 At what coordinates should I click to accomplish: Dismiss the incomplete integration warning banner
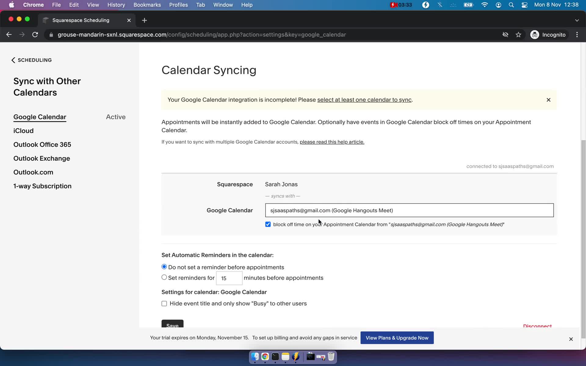pos(548,100)
